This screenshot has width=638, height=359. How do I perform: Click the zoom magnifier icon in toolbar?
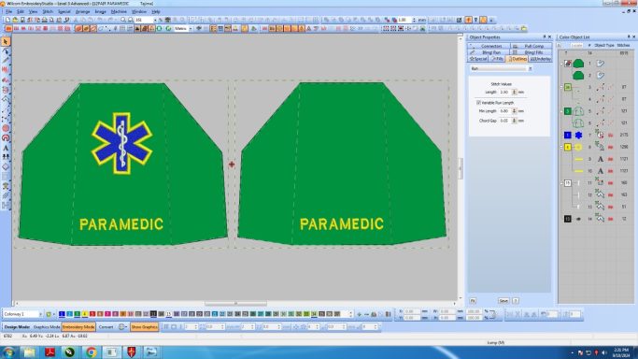coord(123,20)
